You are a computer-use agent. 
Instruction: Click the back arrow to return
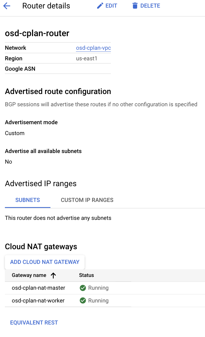(x=7, y=6)
